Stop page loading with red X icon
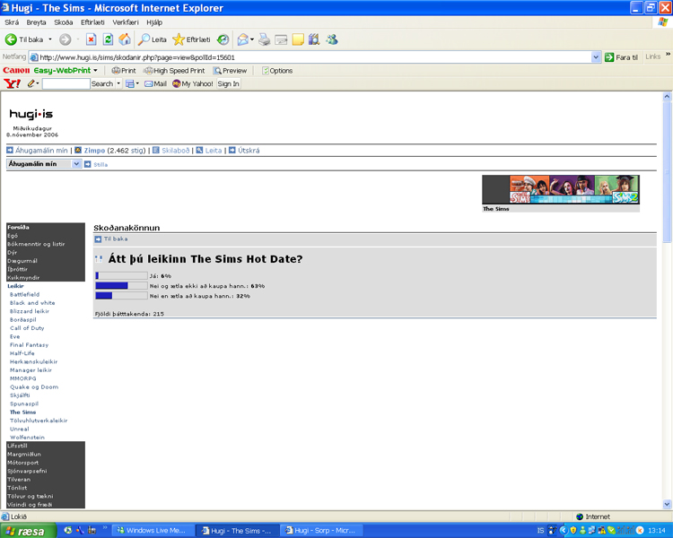The height and width of the screenshot is (538, 673). (x=91, y=39)
